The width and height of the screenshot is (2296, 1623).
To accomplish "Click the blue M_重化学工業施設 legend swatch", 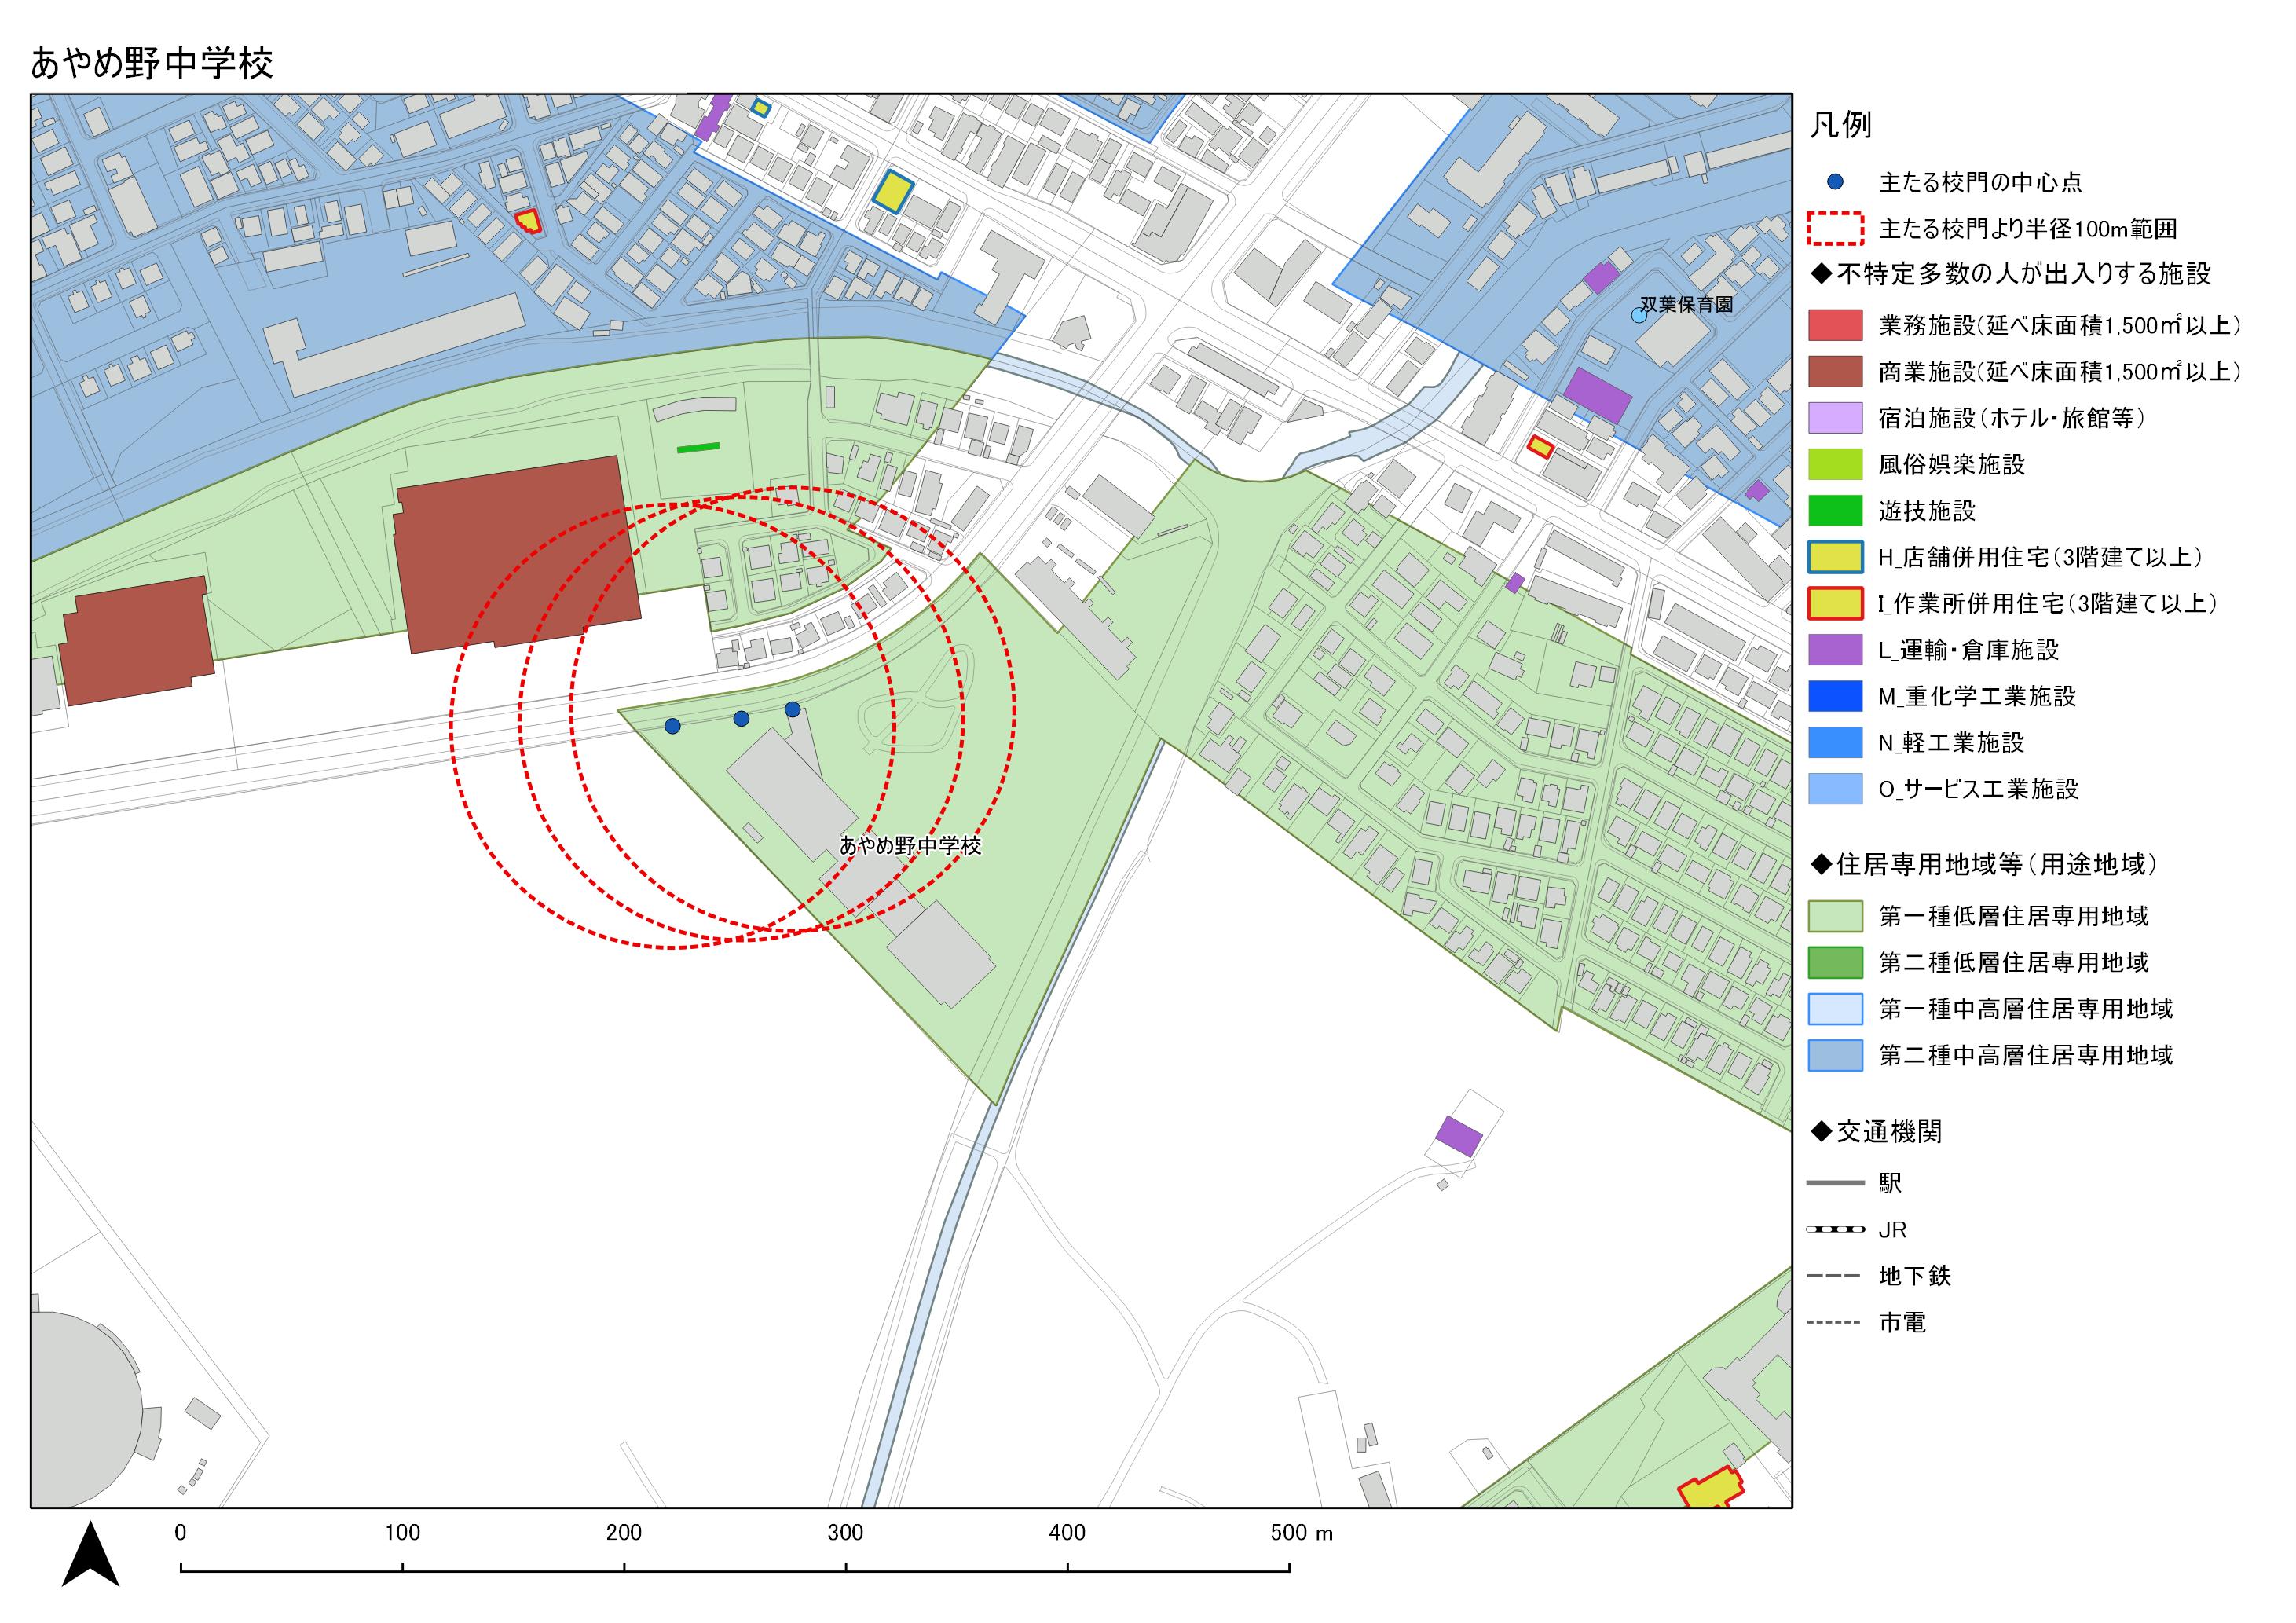I will [x=1835, y=696].
